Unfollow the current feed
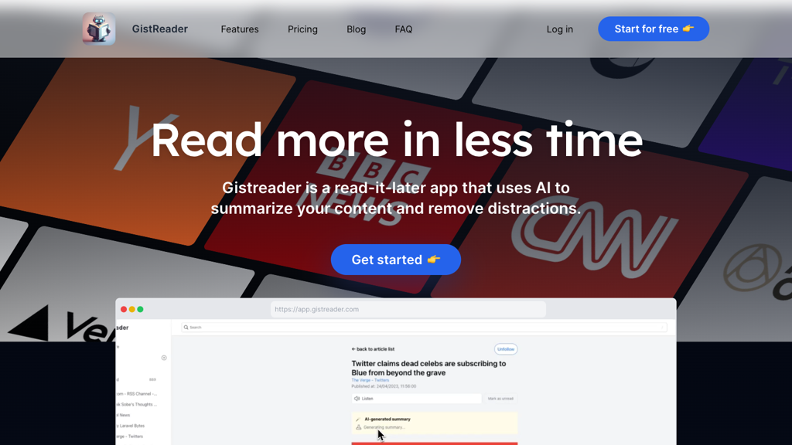The image size is (792, 445). click(x=507, y=349)
